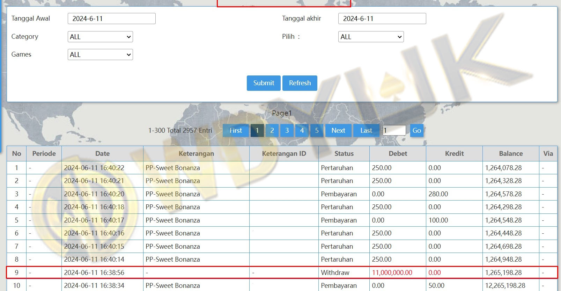561x291 pixels.
Task: Click the Refresh button
Action: coord(300,83)
